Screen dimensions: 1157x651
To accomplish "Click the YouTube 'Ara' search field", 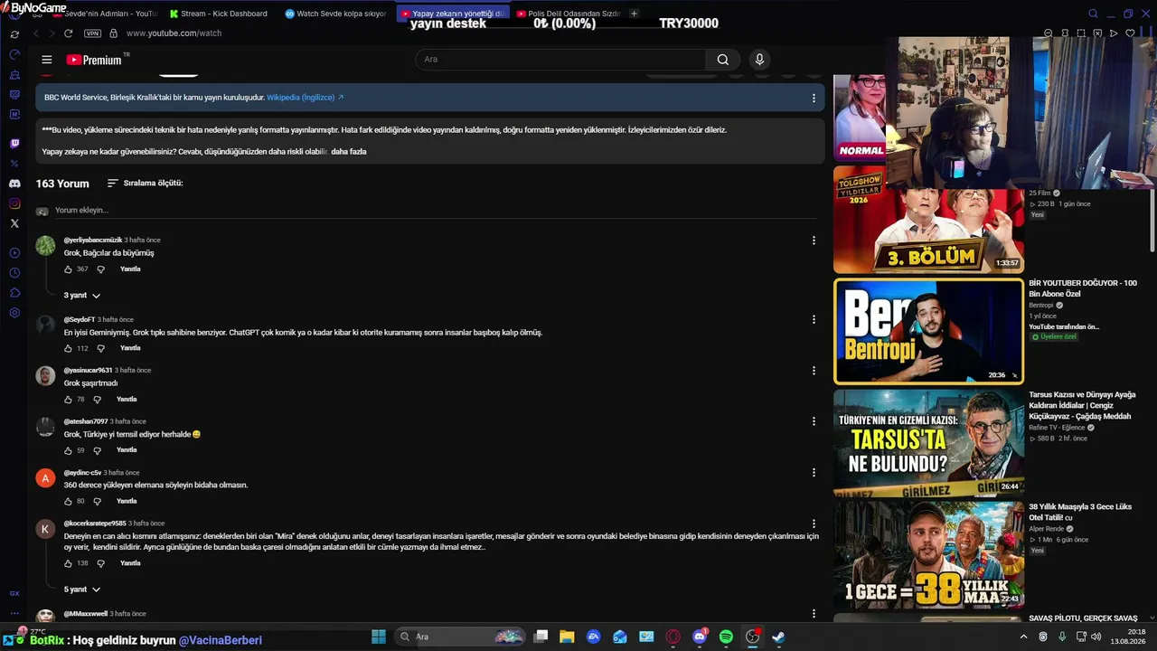I will [x=560, y=60].
